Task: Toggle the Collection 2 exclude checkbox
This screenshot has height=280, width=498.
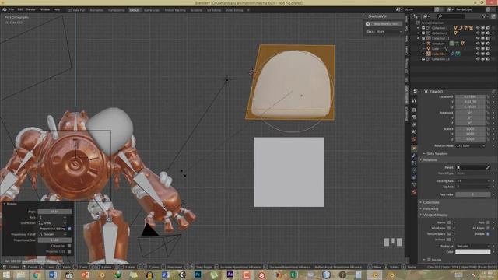Action: [x=423, y=33]
